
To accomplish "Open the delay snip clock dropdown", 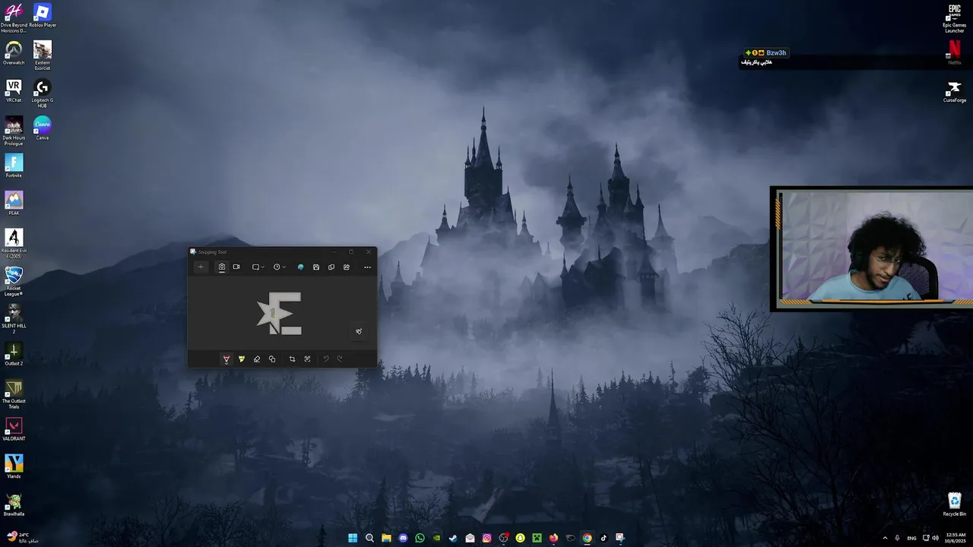I will click(x=280, y=267).
